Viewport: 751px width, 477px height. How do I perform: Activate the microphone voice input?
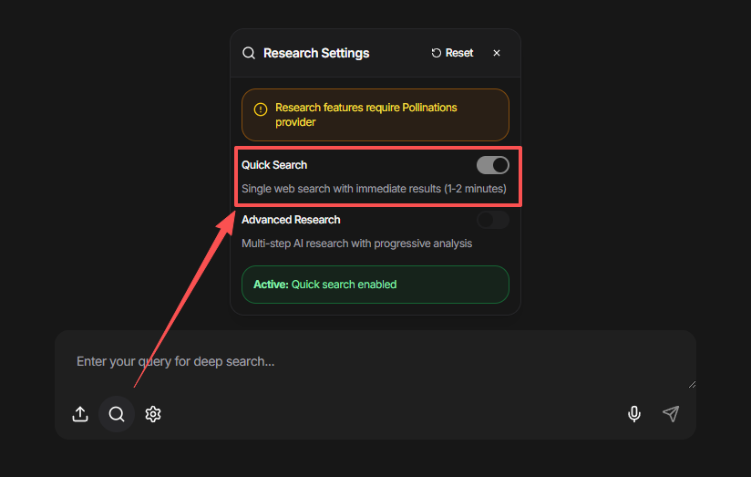coord(634,414)
